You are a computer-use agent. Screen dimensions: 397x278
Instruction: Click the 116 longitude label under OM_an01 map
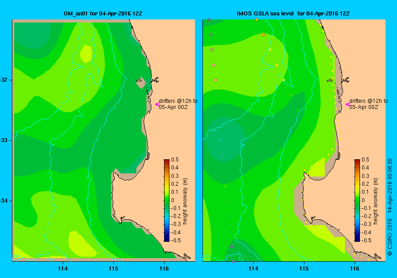[x=164, y=269]
